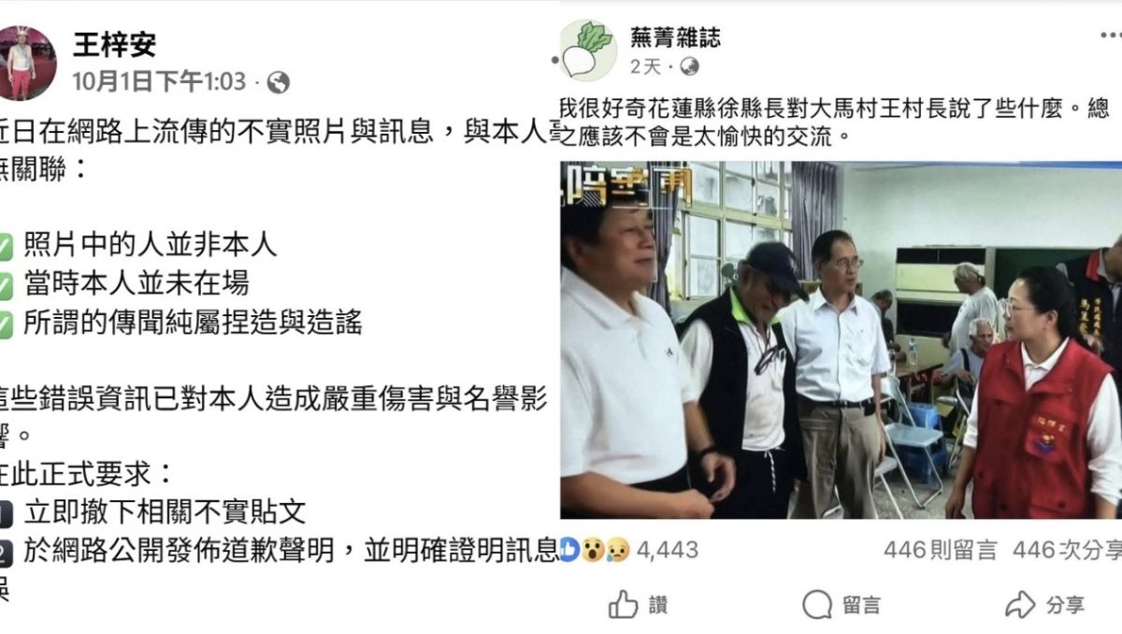Screen dimensions: 1122x634
Task: Click the 留言 comment bubble icon
Action: click(x=817, y=605)
